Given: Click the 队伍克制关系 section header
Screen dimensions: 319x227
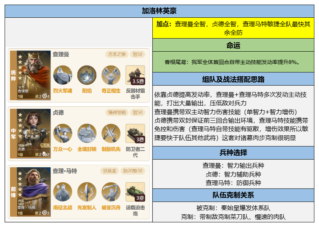Looking at the screenshot, I should (233, 195).
